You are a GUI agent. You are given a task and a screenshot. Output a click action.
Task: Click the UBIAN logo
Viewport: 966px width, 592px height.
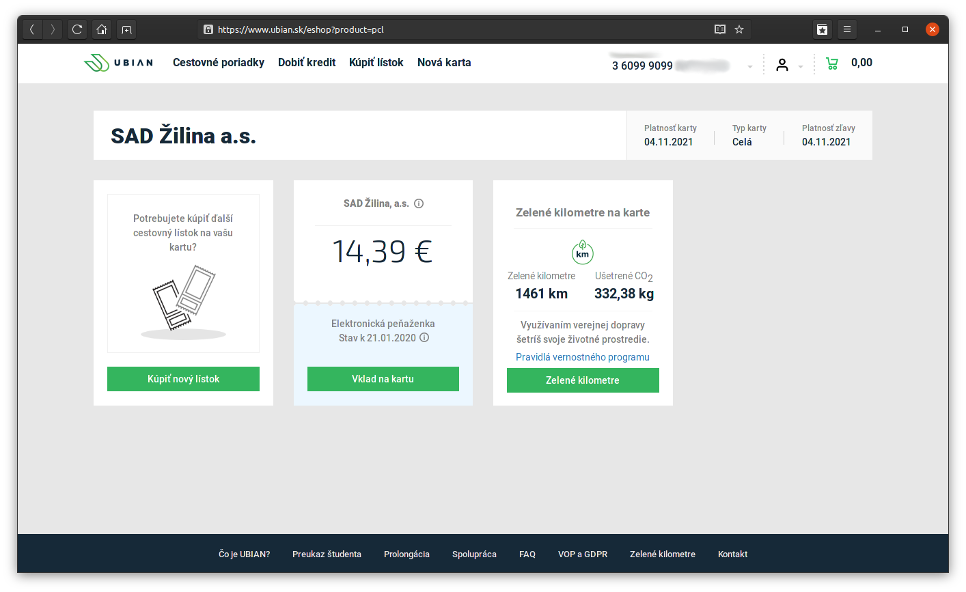pos(118,63)
